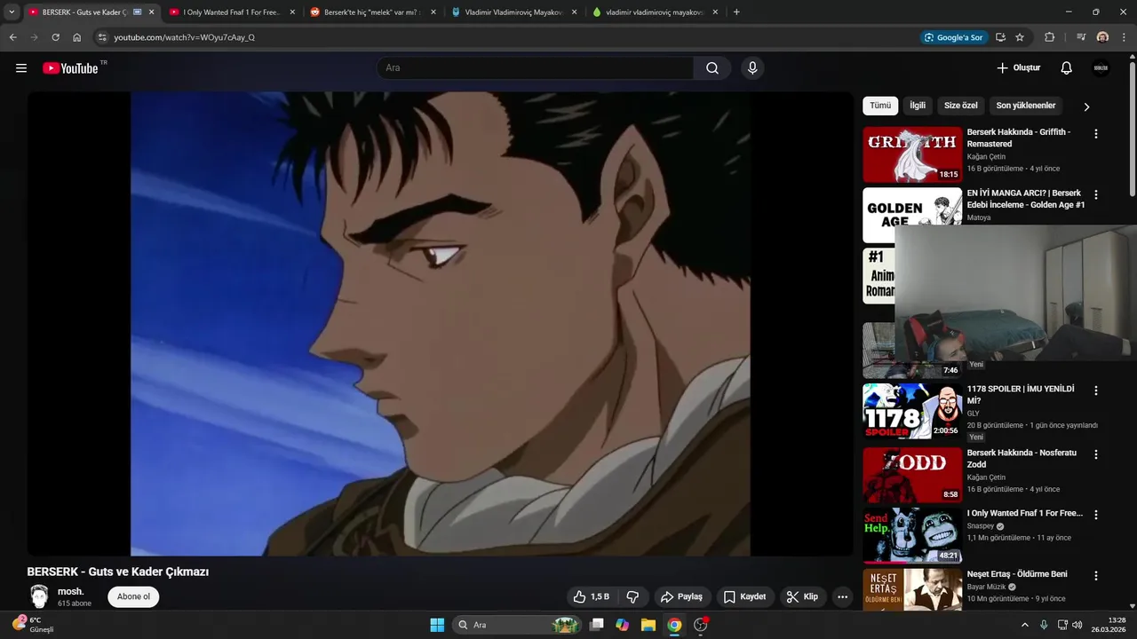Open the YouTube hamburger guide menu

tap(21, 68)
